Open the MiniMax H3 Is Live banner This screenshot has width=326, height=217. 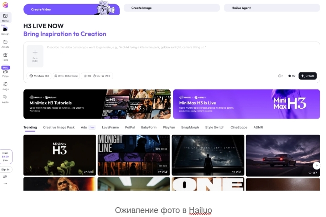pyautogui.click(x=247, y=104)
